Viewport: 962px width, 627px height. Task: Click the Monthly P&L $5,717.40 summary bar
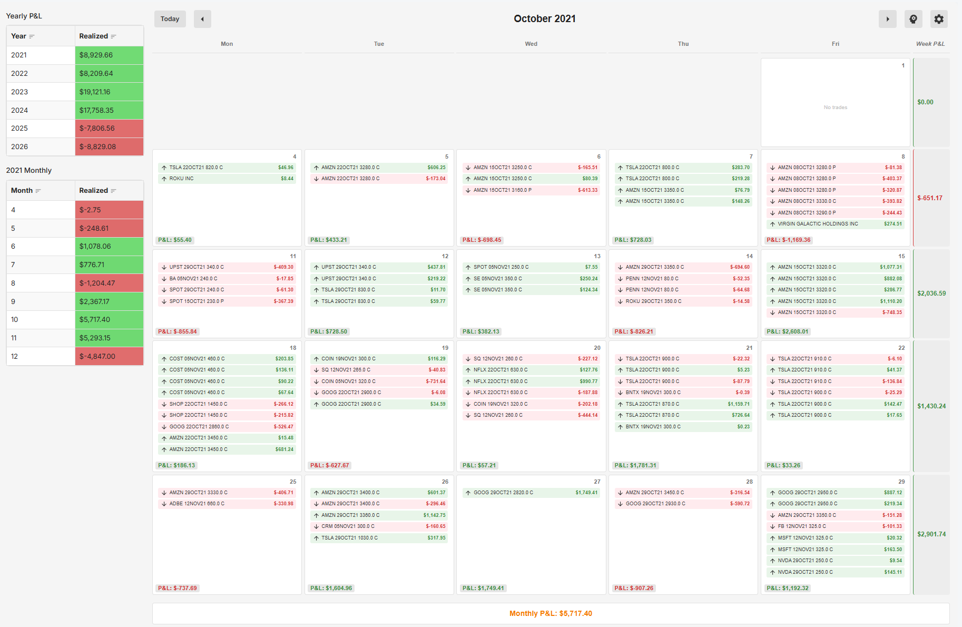click(x=551, y=613)
